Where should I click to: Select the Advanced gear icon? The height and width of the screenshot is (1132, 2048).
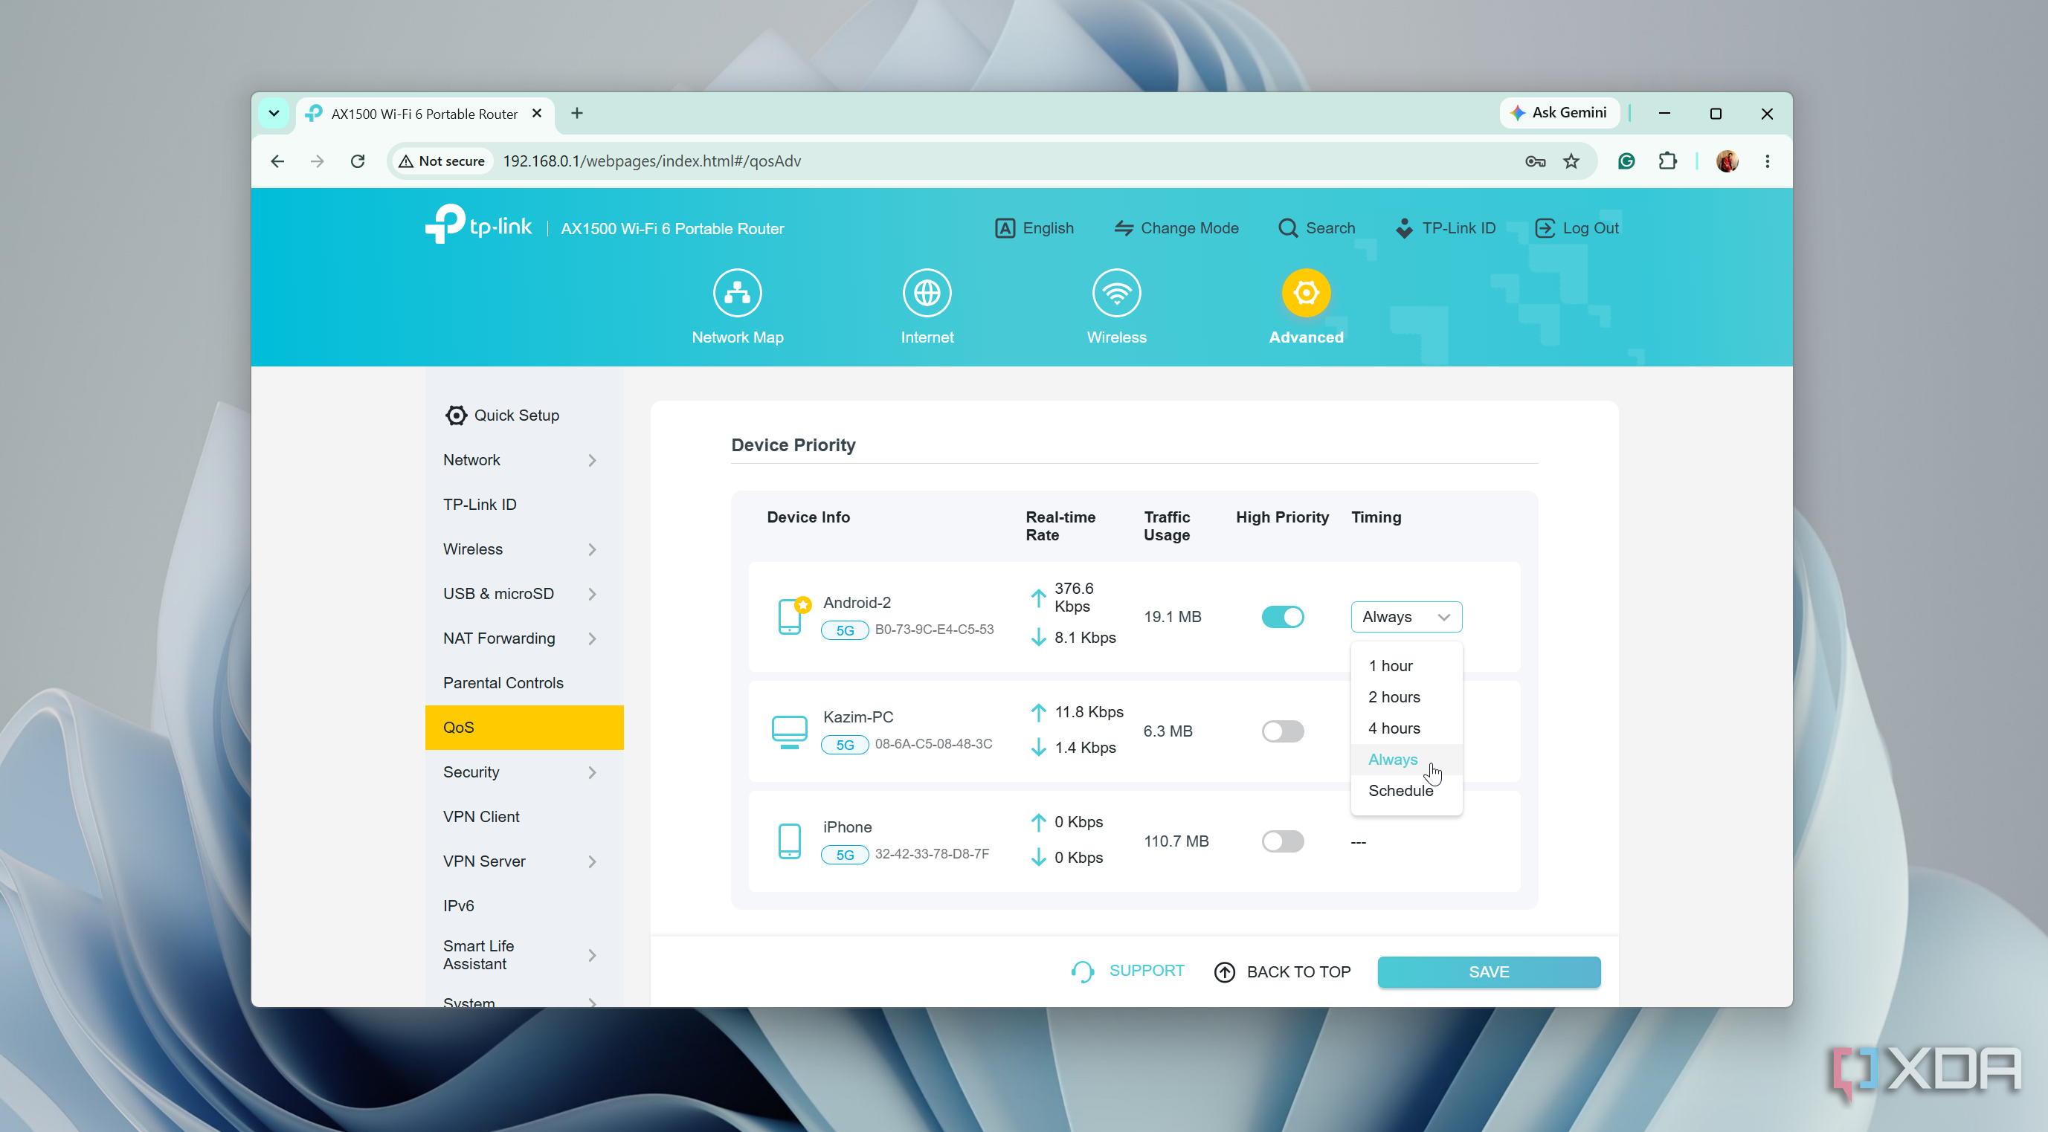click(x=1305, y=293)
